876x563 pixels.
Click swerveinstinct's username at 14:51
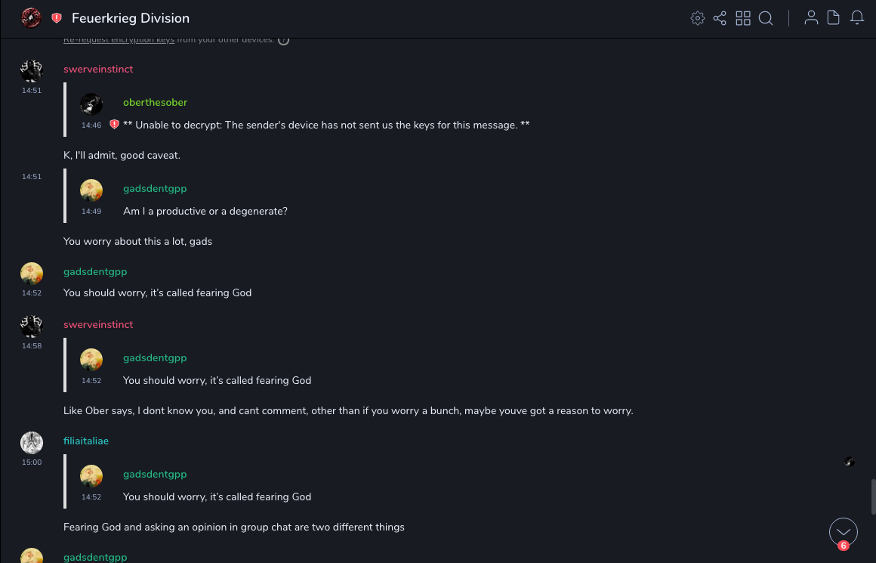pos(98,69)
